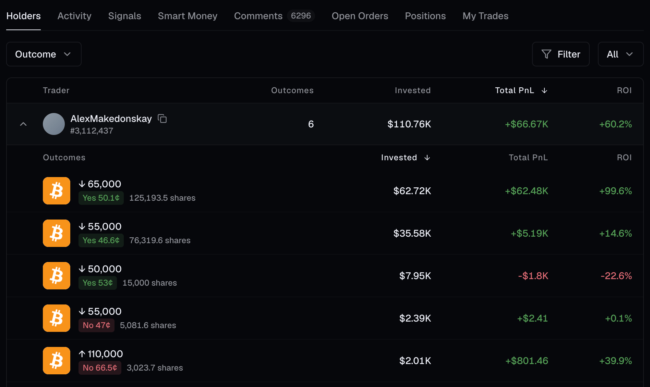650x387 pixels.
Task: Open the Open Orders tab
Action: 360,16
